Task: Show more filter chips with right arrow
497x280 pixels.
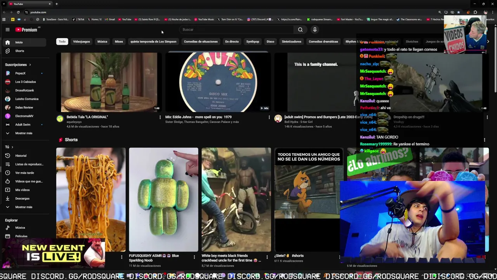Action: coord(488,42)
